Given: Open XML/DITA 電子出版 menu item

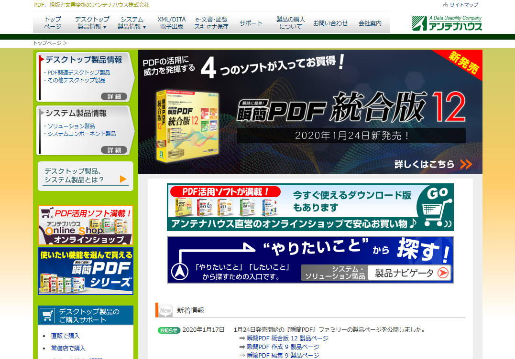Looking at the screenshot, I should [x=172, y=23].
